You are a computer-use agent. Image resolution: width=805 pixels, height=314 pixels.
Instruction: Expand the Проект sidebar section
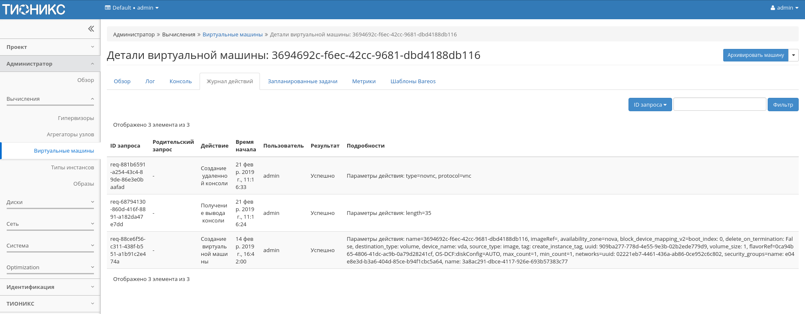pyautogui.click(x=50, y=47)
